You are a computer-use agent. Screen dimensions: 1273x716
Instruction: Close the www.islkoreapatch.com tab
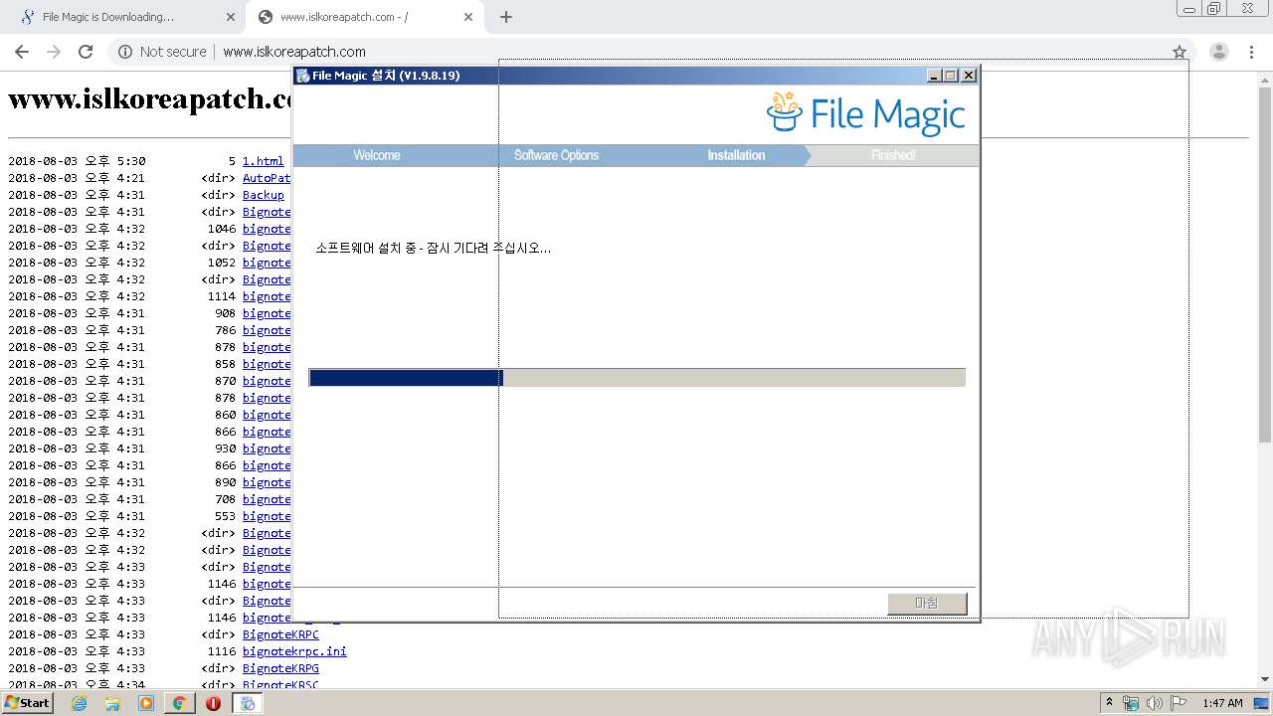[x=468, y=17]
